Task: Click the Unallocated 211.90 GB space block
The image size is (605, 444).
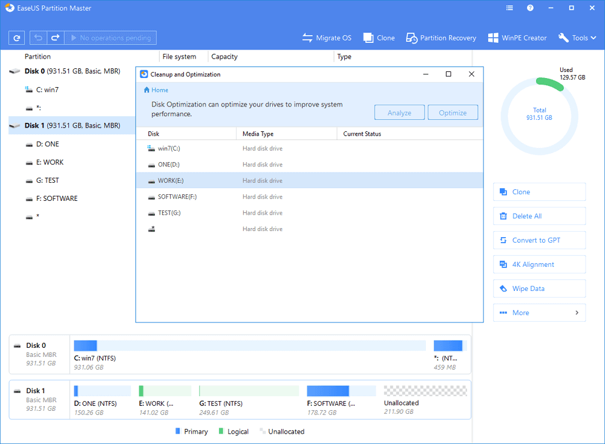Action: click(x=425, y=391)
